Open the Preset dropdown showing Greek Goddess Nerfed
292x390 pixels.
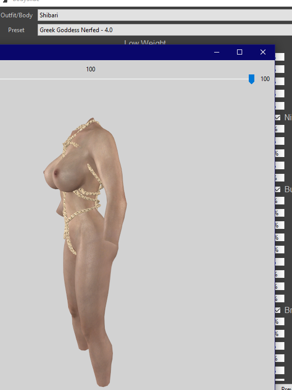[x=165, y=30]
